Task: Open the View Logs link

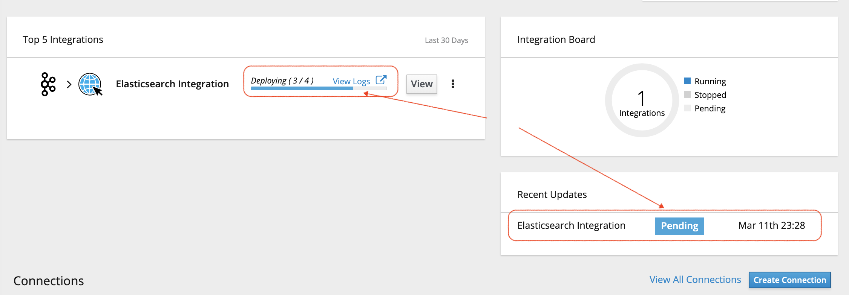Action: pos(351,81)
